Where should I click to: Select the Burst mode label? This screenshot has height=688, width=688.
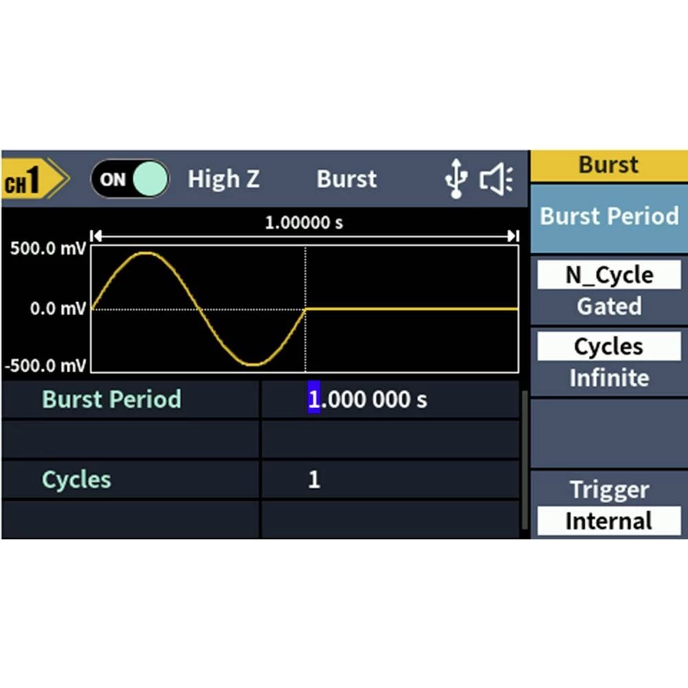coord(346,179)
